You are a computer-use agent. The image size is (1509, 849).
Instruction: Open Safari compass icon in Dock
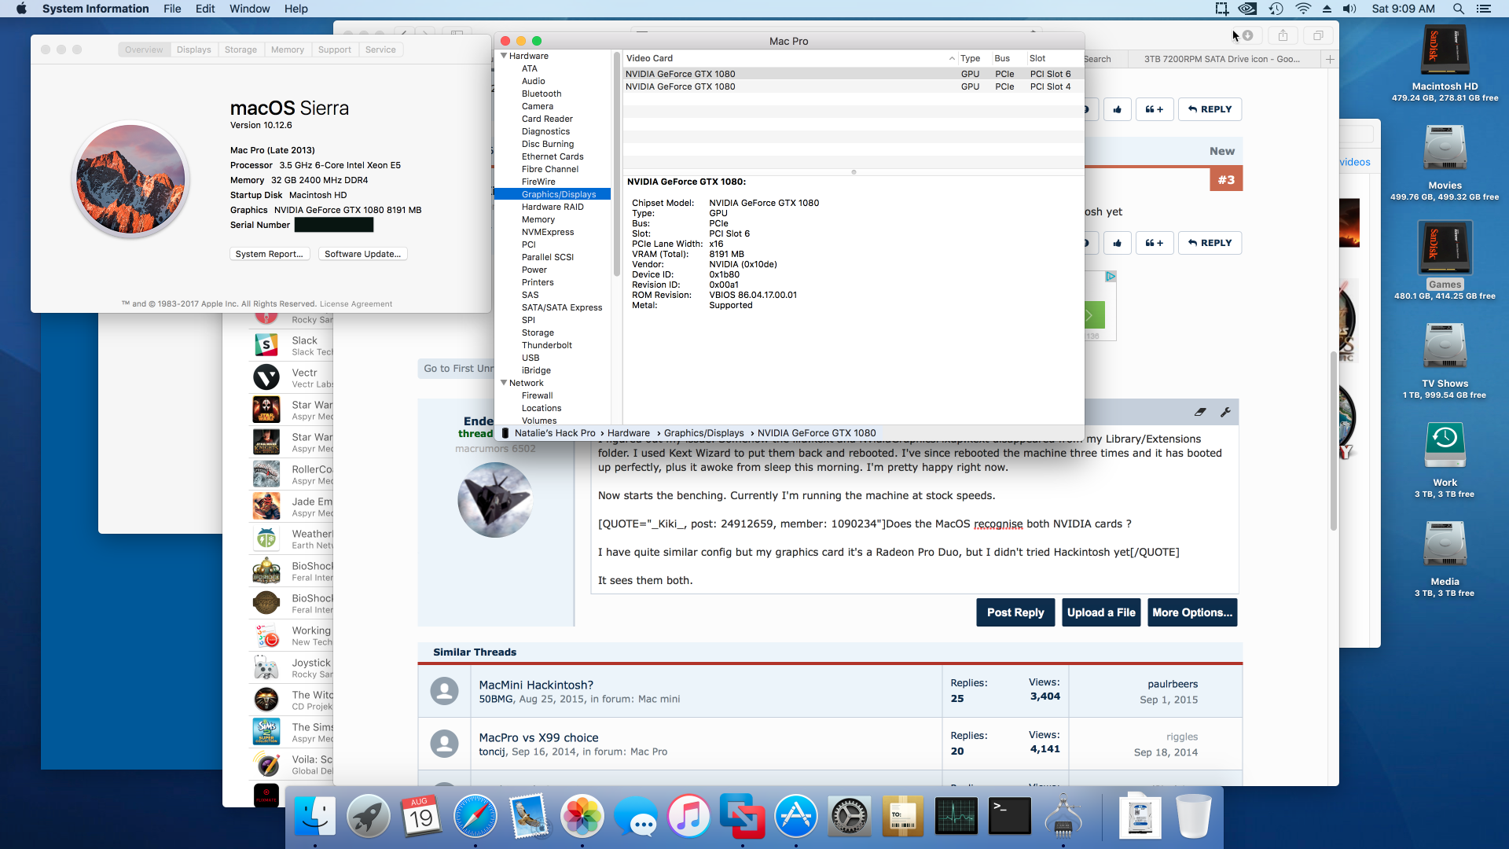pos(475,816)
